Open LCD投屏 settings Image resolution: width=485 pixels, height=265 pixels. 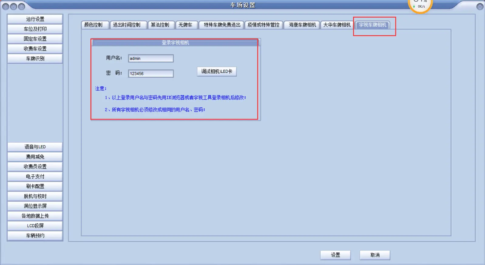point(35,226)
